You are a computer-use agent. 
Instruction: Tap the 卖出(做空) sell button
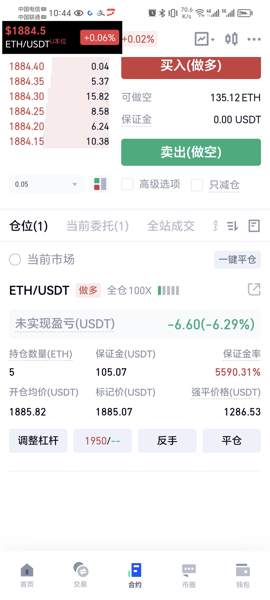click(191, 152)
